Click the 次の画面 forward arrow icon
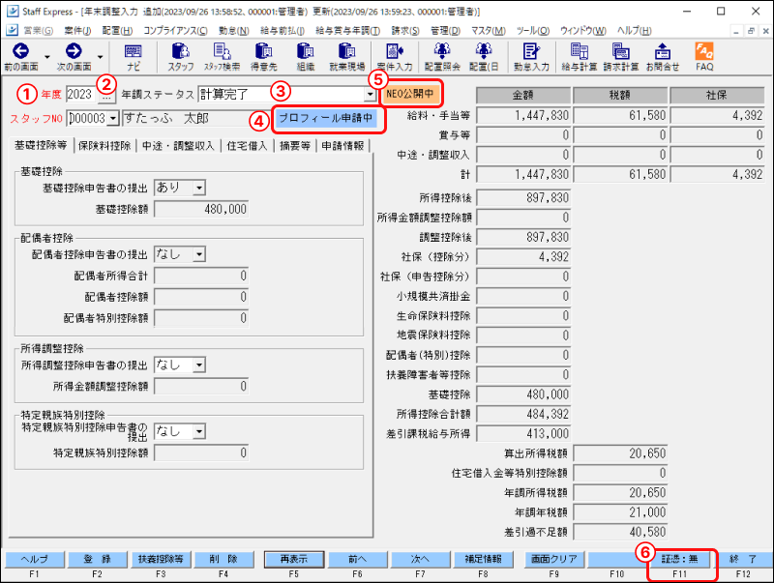Image resolution: width=774 pixels, height=583 pixels. tap(73, 51)
